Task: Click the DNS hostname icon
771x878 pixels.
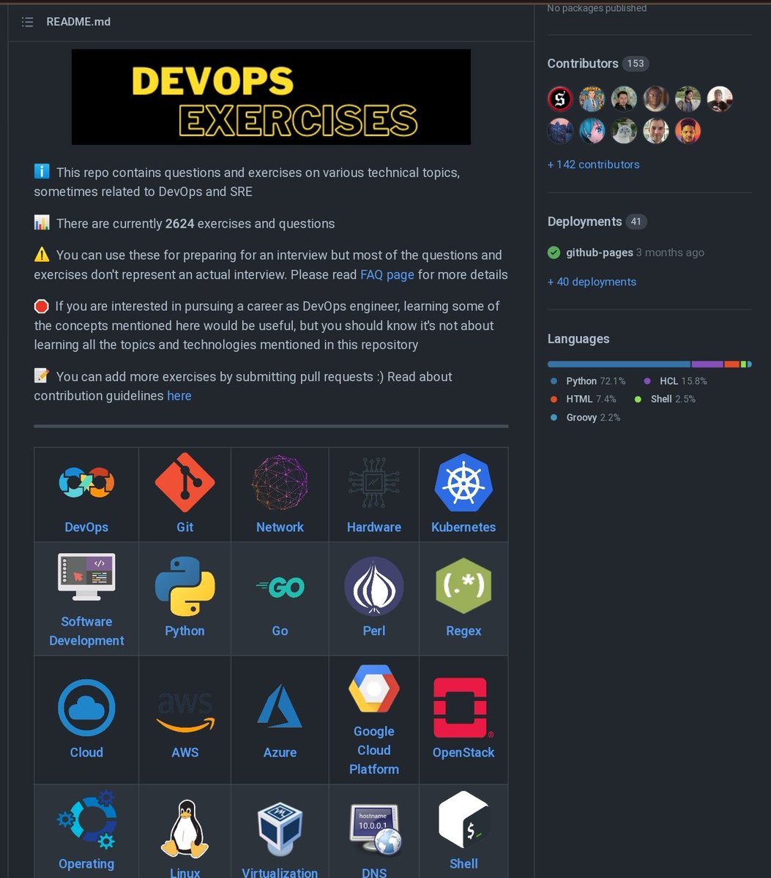Action: (x=374, y=830)
